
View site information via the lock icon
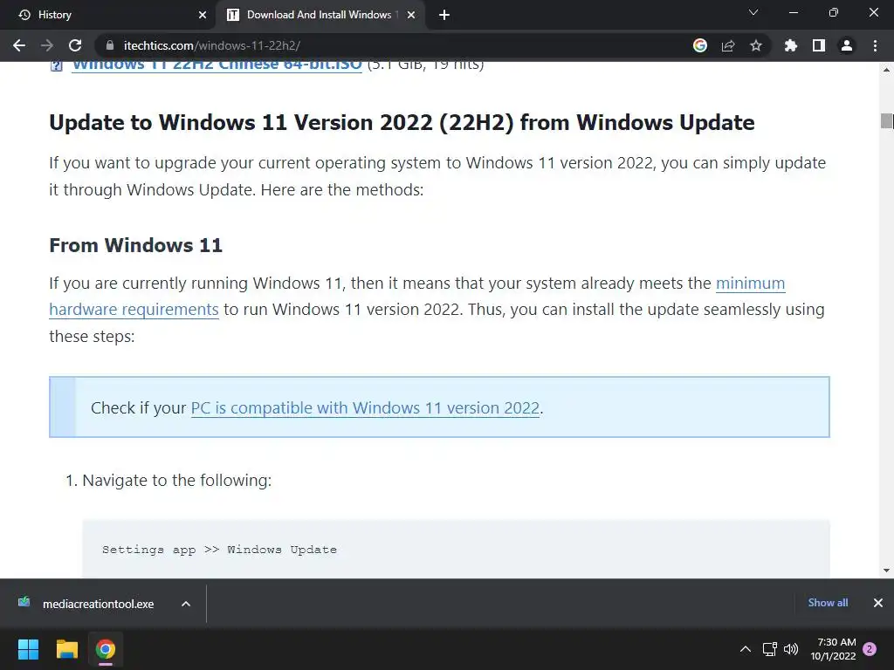(110, 45)
